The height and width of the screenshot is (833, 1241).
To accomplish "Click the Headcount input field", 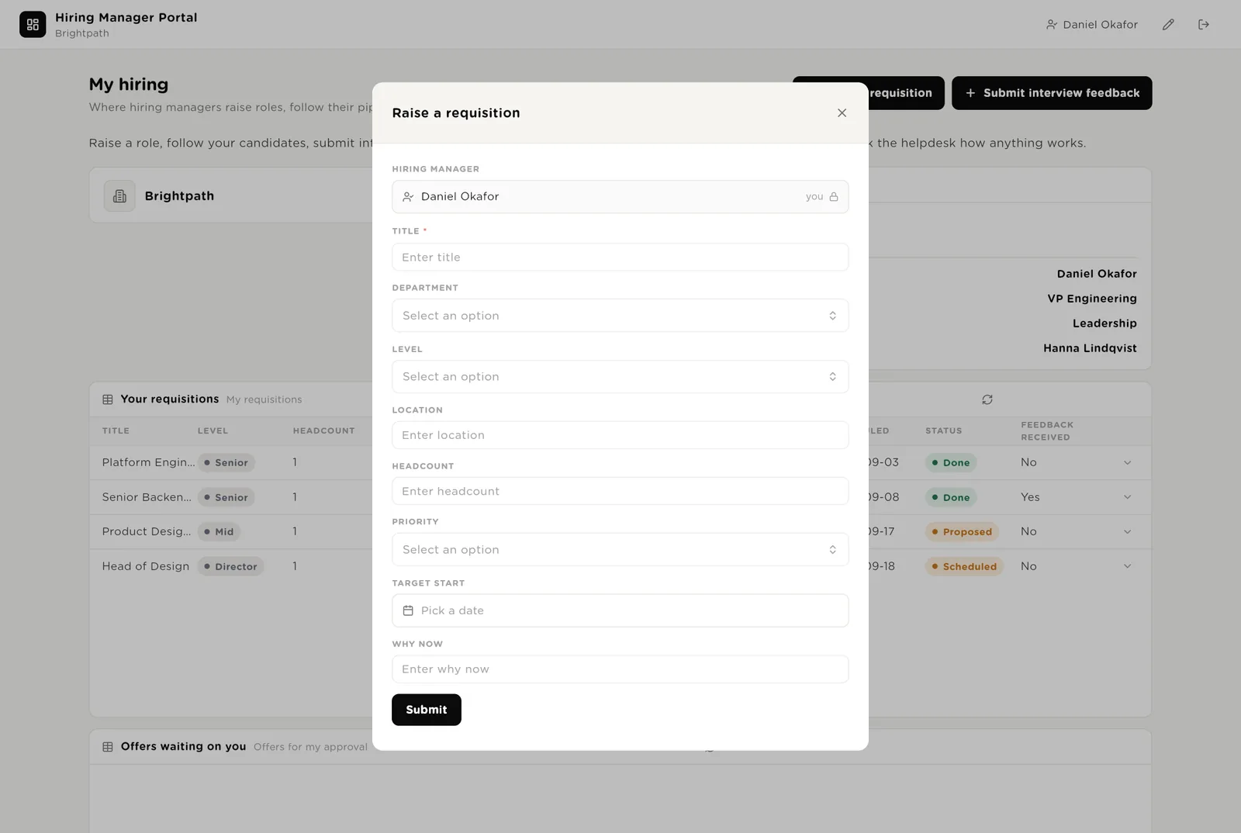I will click(x=620, y=492).
